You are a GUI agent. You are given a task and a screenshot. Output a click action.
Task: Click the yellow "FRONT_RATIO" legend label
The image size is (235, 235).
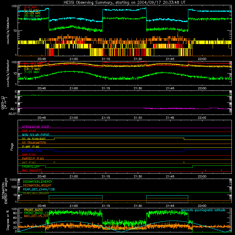coord(33,210)
